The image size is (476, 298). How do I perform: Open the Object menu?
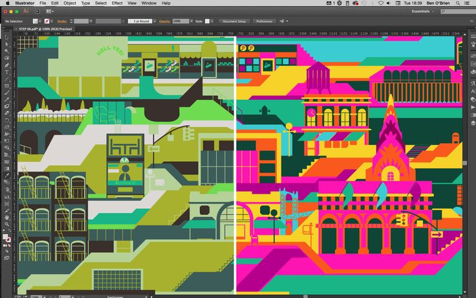pos(69,3)
